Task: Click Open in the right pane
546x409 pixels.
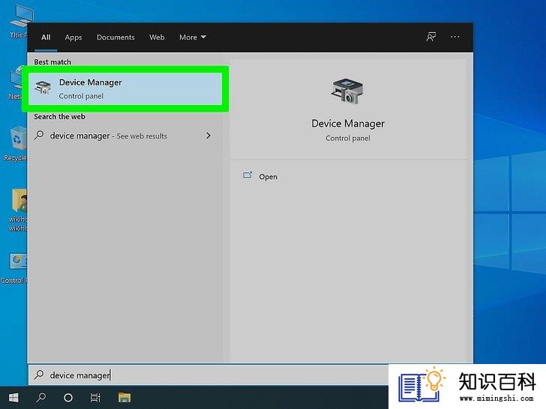Action: (268, 177)
